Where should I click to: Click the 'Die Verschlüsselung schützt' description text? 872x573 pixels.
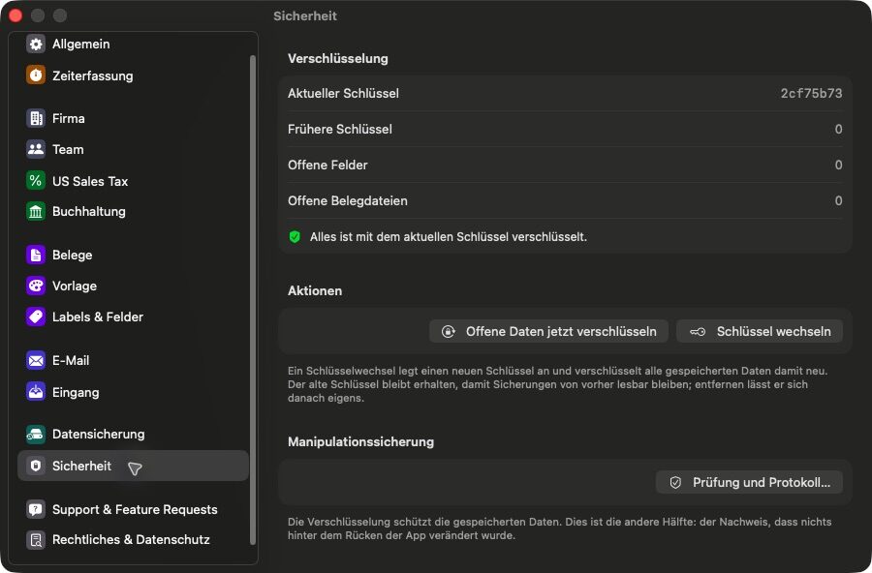pyautogui.click(x=559, y=528)
